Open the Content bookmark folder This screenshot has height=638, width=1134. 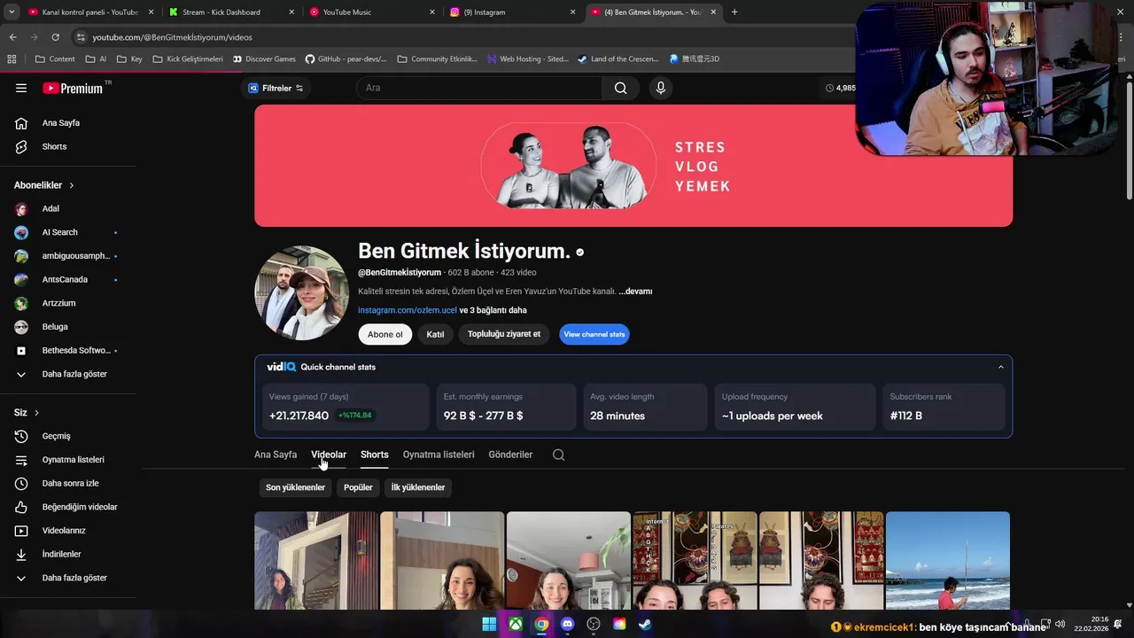55,59
